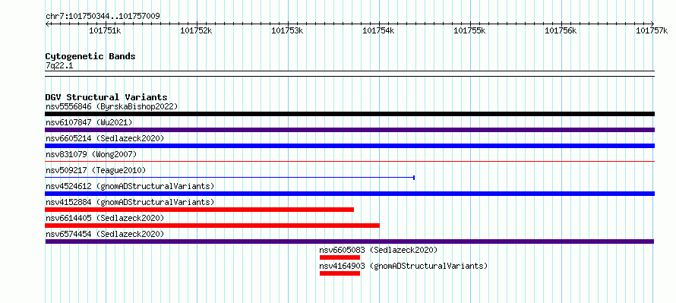Click the chr7:101750344..101757009 region text
The height and width of the screenshot is (303, 676).
(x=103, y=16)
